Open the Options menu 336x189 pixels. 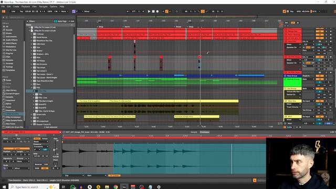pyautogui.click(x=54, y=7)
